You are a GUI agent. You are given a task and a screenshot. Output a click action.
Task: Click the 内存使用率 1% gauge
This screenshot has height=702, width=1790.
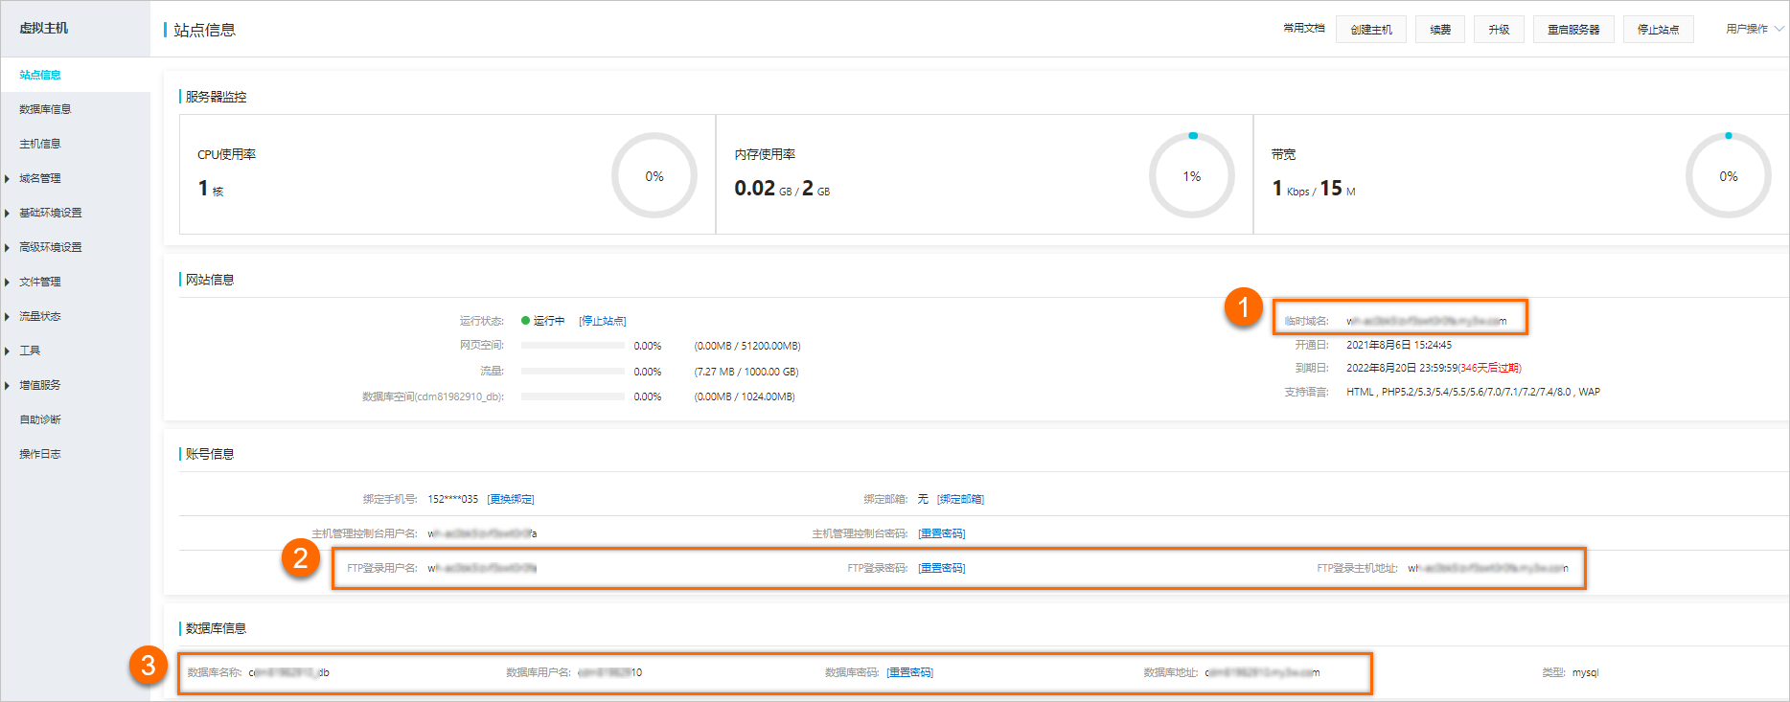[1192, 176]
